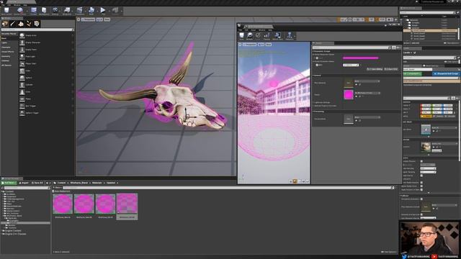The image size is (461, 259).
Task: Click Cylinder icon in placement list
Action: (22, 85)
